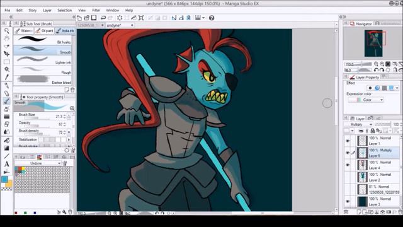
Task: Select the rectangular Selection marquee tool
Action: pyautogui.click(x=7, y=62)
